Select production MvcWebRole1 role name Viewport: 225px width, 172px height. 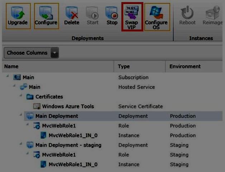[59, 126]
